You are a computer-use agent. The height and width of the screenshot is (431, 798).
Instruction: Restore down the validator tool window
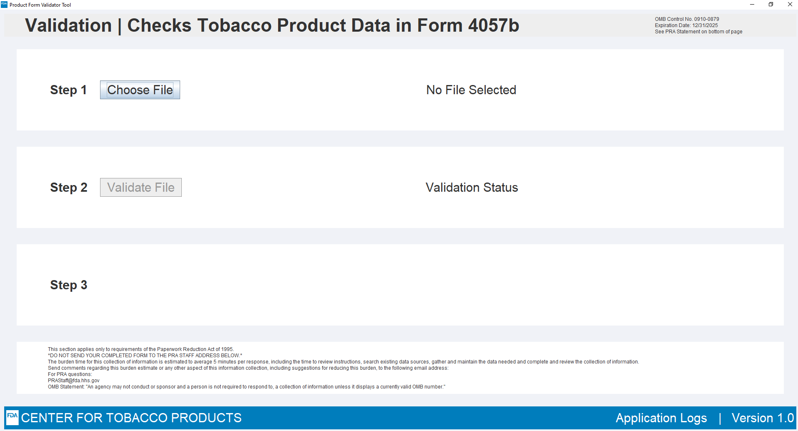771,5
